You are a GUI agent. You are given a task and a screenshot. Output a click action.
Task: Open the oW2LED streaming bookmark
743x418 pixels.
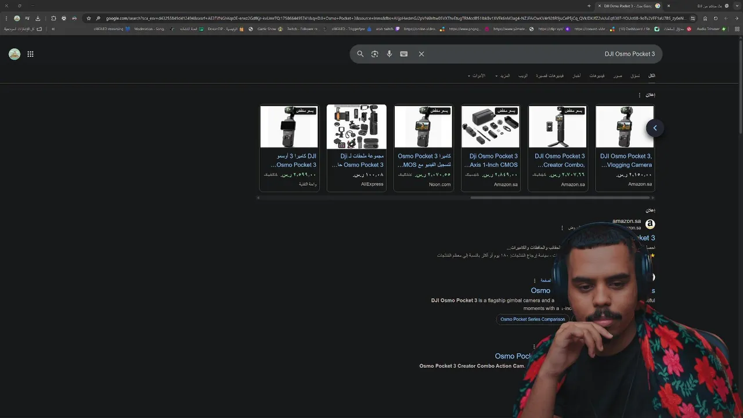(x=111, y=28)
